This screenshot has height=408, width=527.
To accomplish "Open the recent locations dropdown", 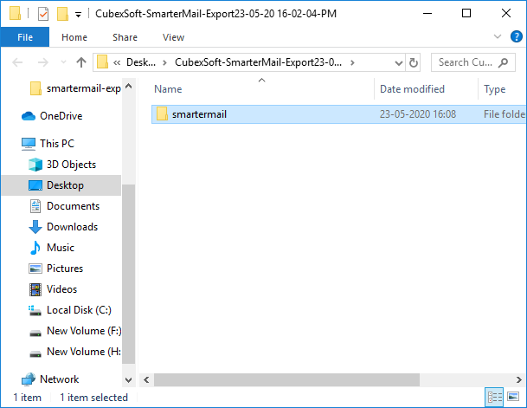I will pos(63,62).
